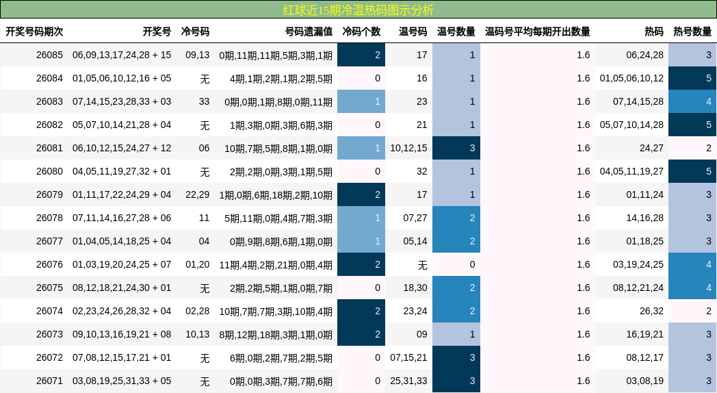Click the 开奖号 column header
717x393 pixels.
click(x=157, y=31)
